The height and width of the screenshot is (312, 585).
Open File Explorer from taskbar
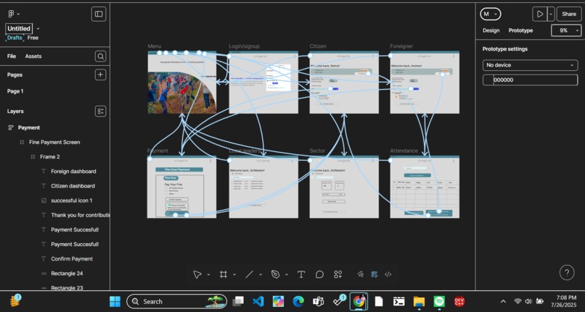coord(419,301)
